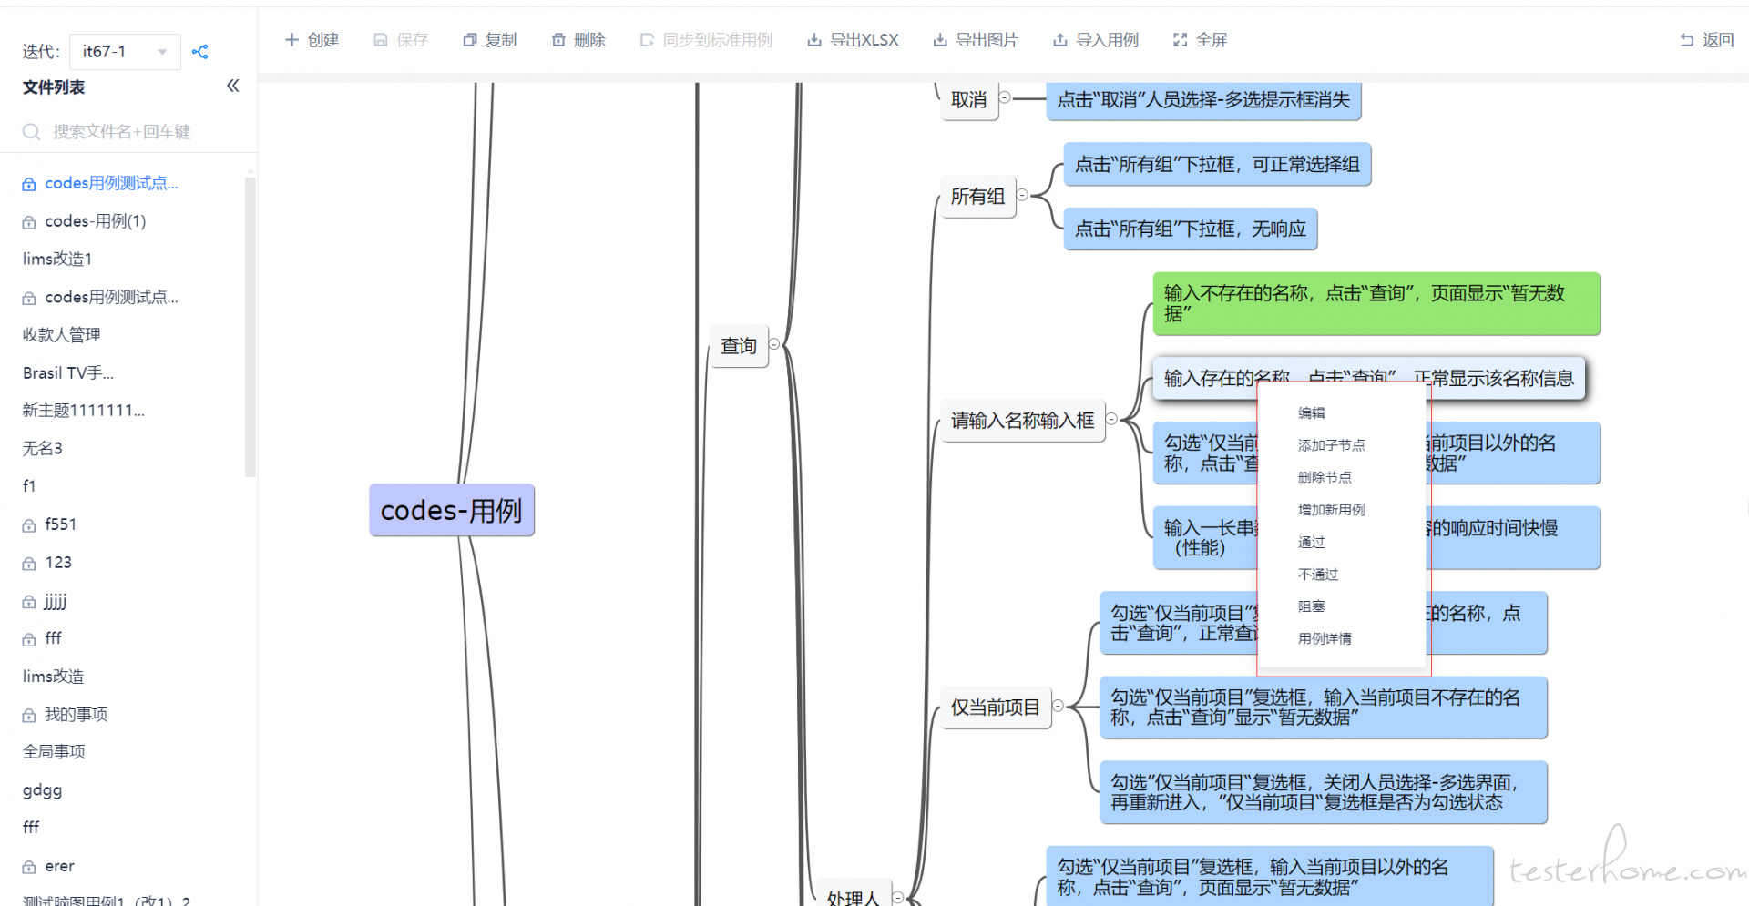Click the plus icon on 创建
The height and width of the screenshot is (906, 1749).
291,40
